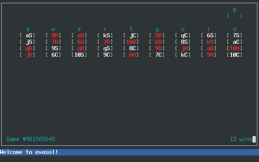Image resolution: width=259 pixels, height=162 pixels.
Task: Select the 8D card in column y
Action: click(157, 35)
